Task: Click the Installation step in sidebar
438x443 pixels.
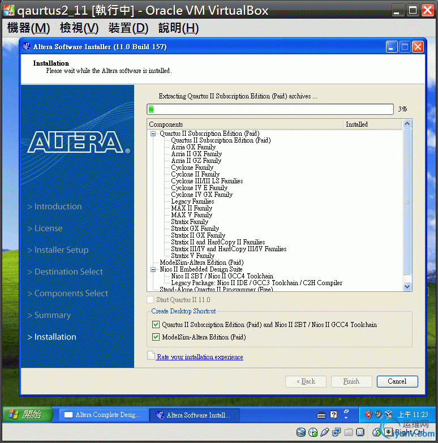Action: pos(52,337)
